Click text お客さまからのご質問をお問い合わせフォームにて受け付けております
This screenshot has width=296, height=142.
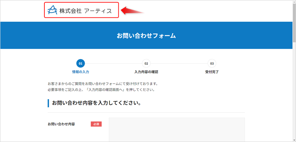click(103, 83)
